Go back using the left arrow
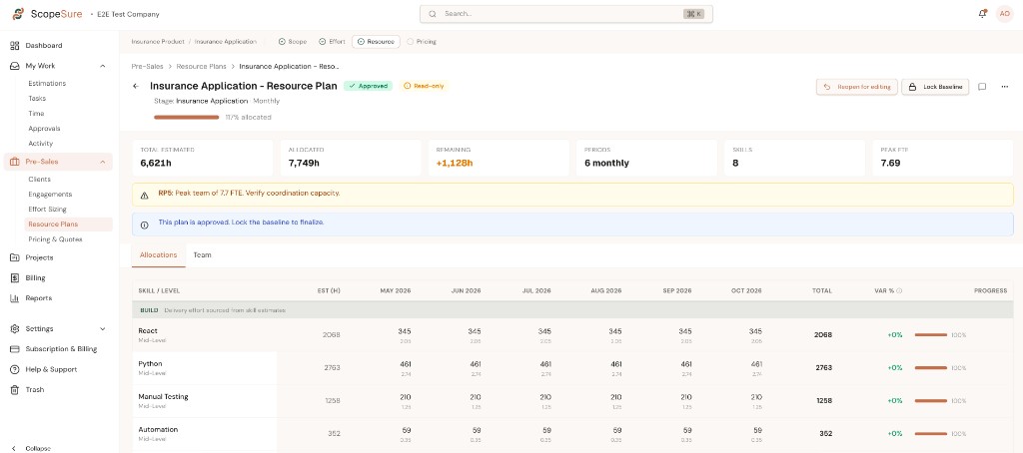Viewport: 1023px width, 453px height. pyautogui.click(x=136, y=86)
